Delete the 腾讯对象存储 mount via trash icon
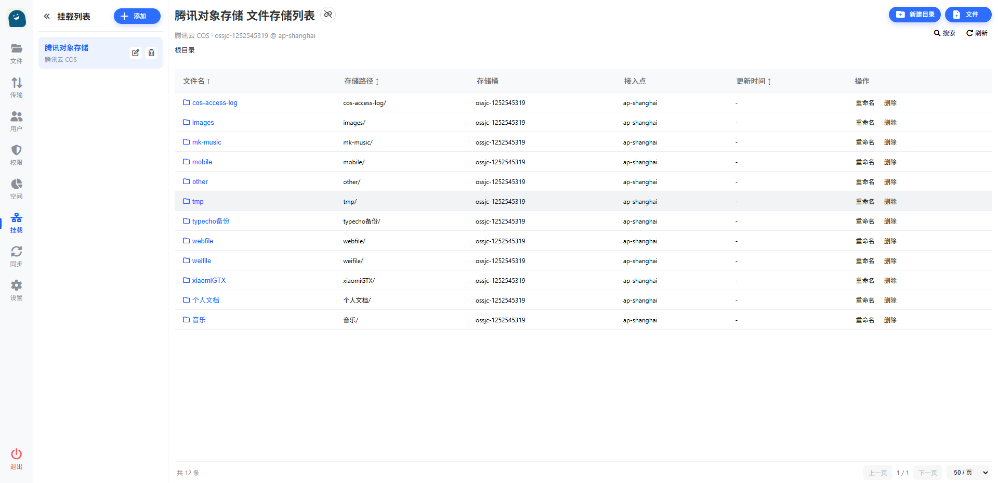 [x=151, y=53]
